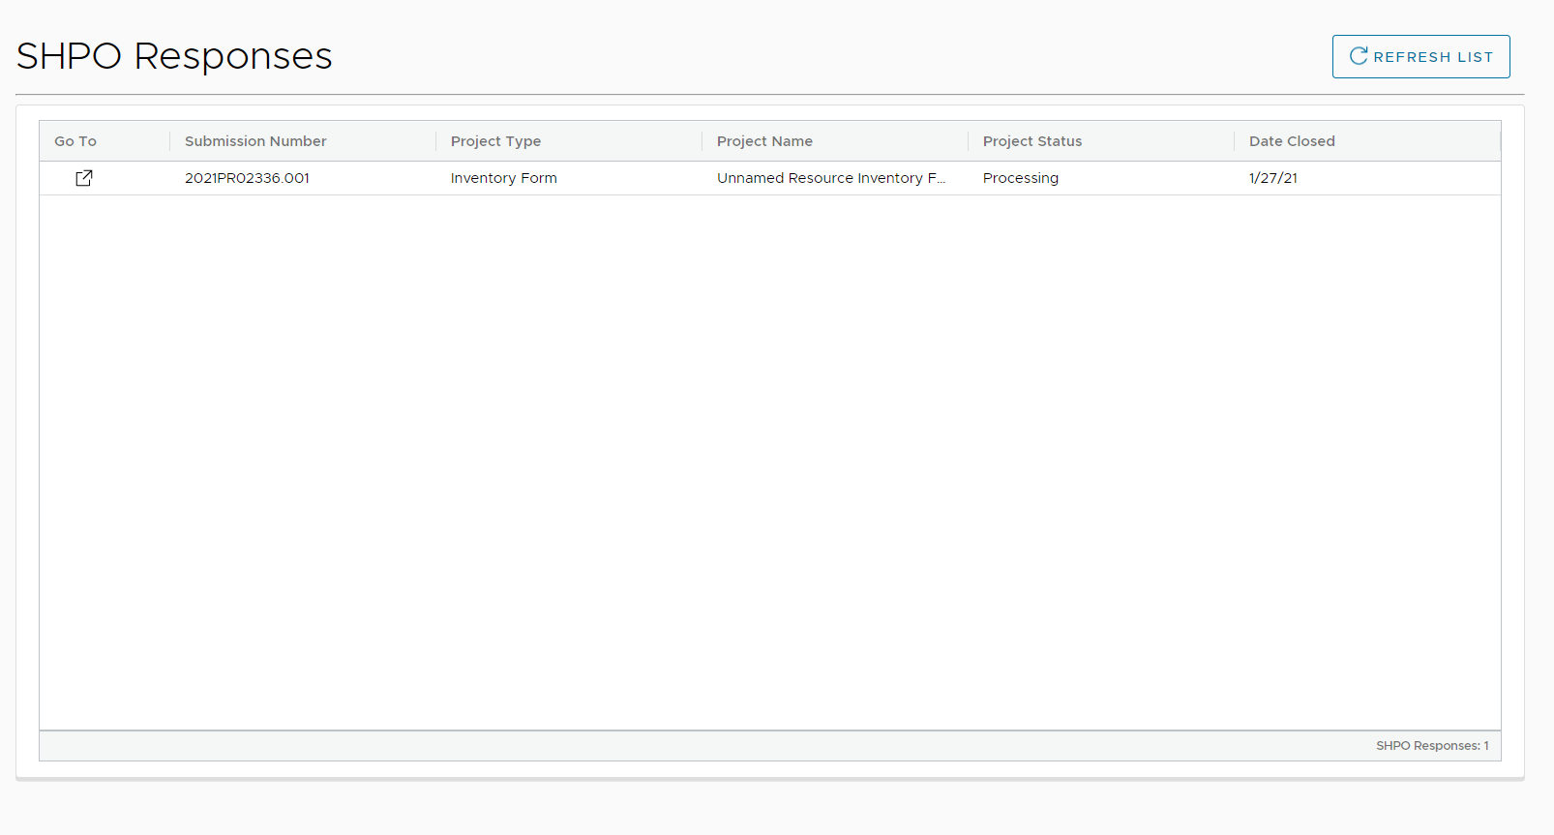Click divider between Submission Number and Project Type
Screen dimensions: 1554x835
[x=436, y=141]
